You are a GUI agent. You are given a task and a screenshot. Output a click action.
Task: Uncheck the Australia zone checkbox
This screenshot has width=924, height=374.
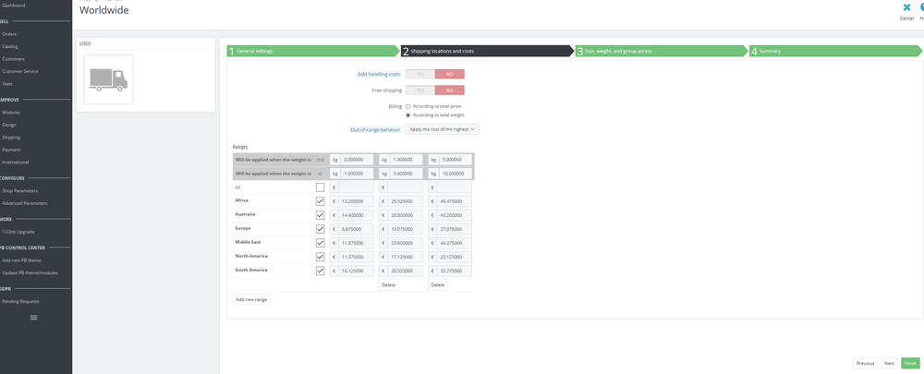click(x=320, y=215)
